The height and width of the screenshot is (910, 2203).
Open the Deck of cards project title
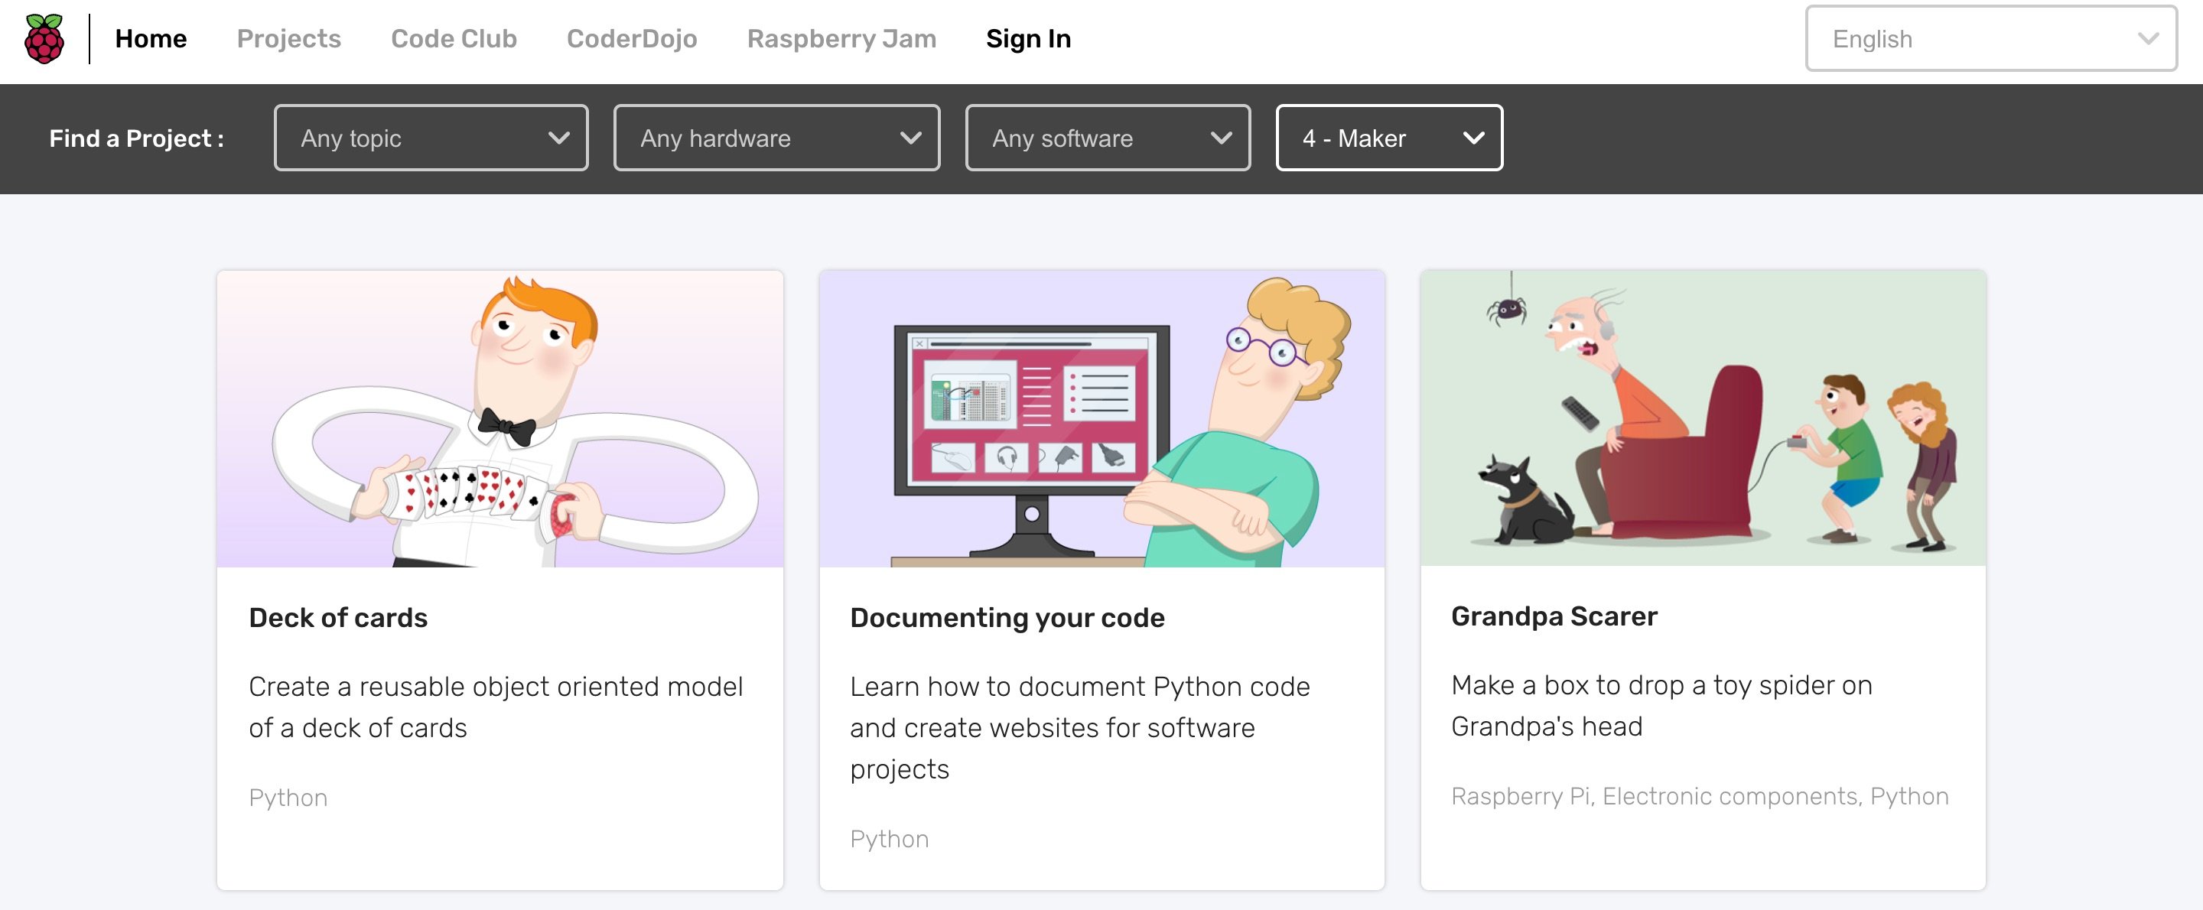click(x=338, y=618)
